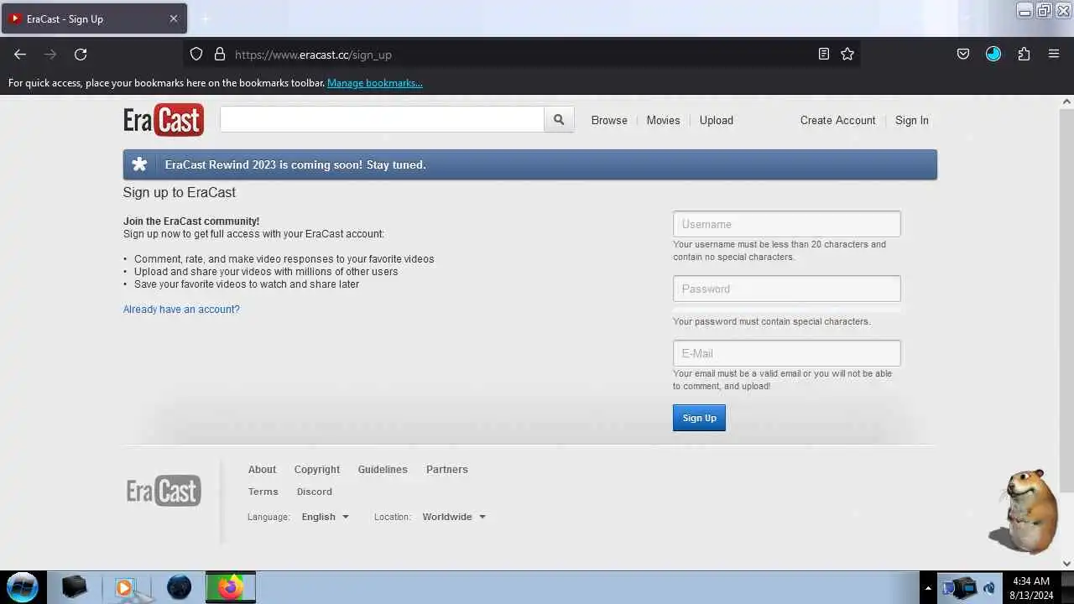The height and width of the screenshot is (604, 1074).
Task: Open the Browse menu item
Action: tap(609, 120)
